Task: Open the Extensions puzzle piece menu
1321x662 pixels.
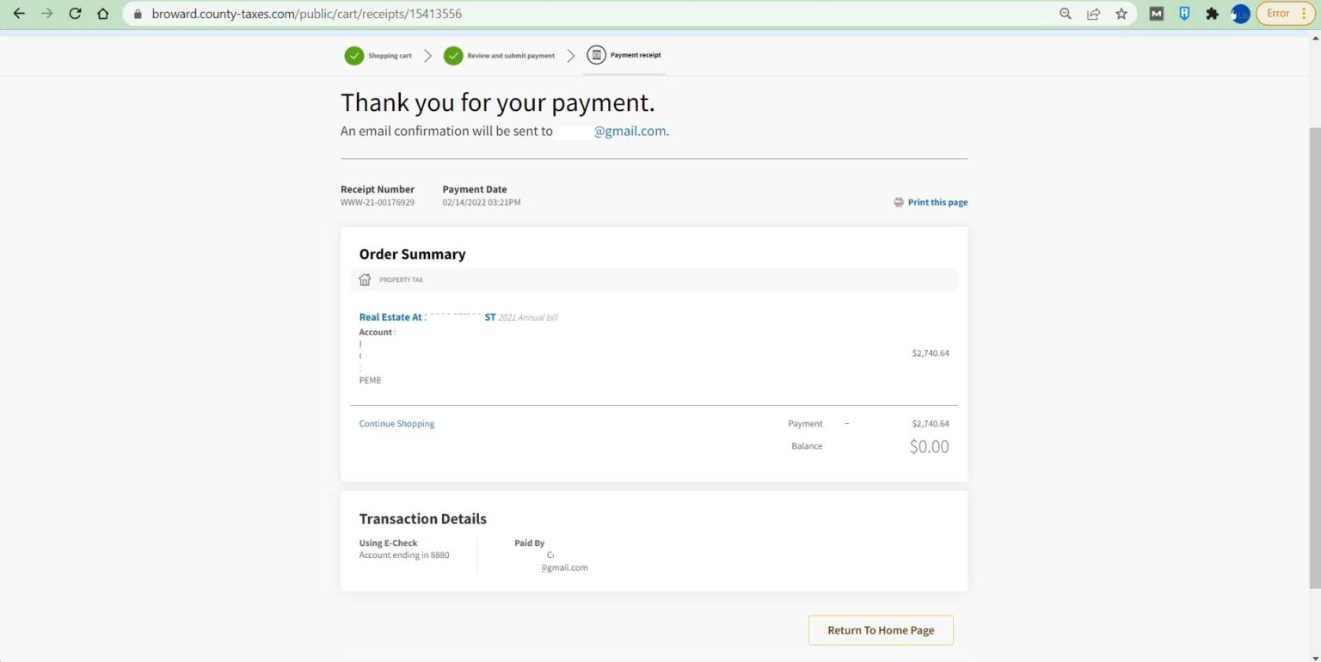Action: coord(1213,14)
